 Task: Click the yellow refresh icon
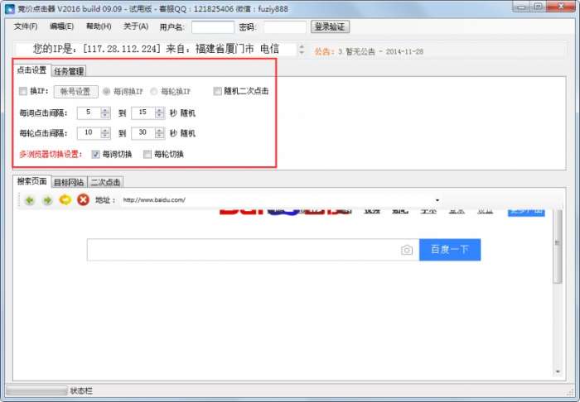[x=65, y=199]
